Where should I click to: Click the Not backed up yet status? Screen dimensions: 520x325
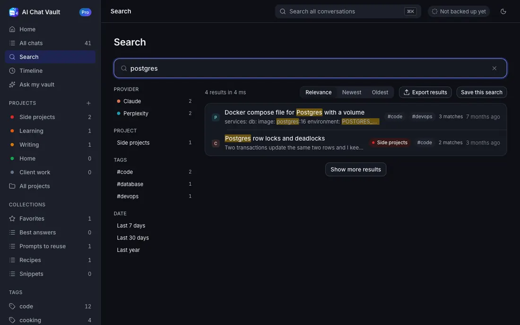tap(459, 11)
